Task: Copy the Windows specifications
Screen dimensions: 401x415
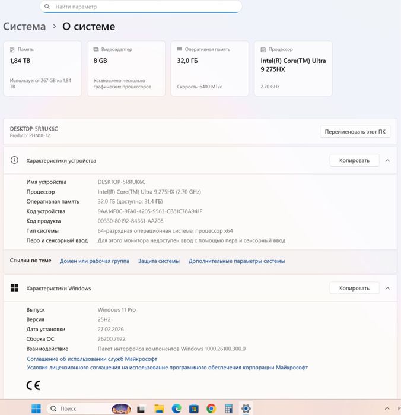Action: point(355,288)
